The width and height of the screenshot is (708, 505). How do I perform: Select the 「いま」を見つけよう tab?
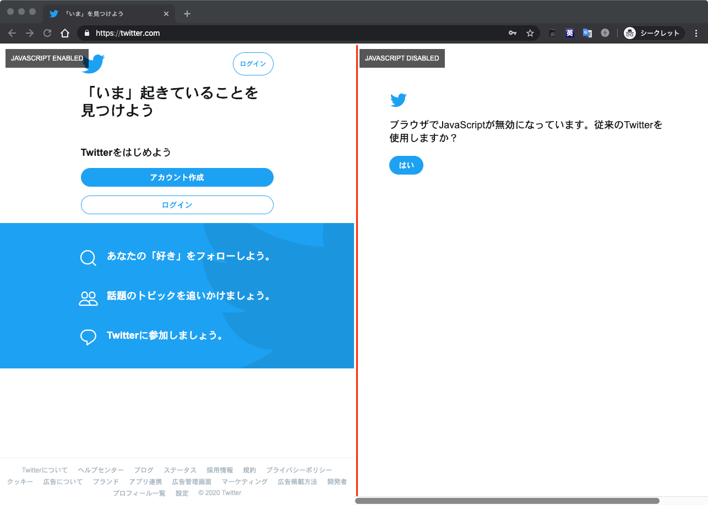[x=109, y=14]
